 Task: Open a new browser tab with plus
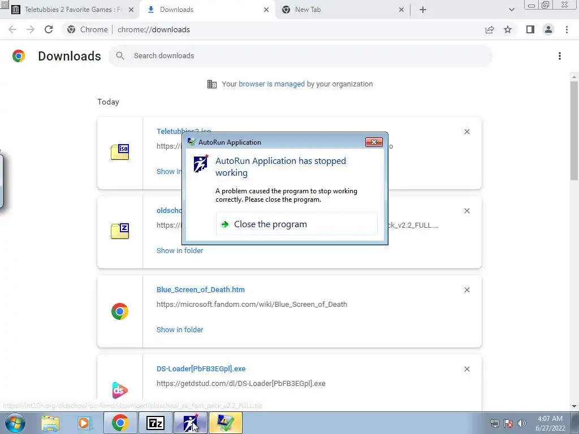pyautogui.click(x=423, y=10)
